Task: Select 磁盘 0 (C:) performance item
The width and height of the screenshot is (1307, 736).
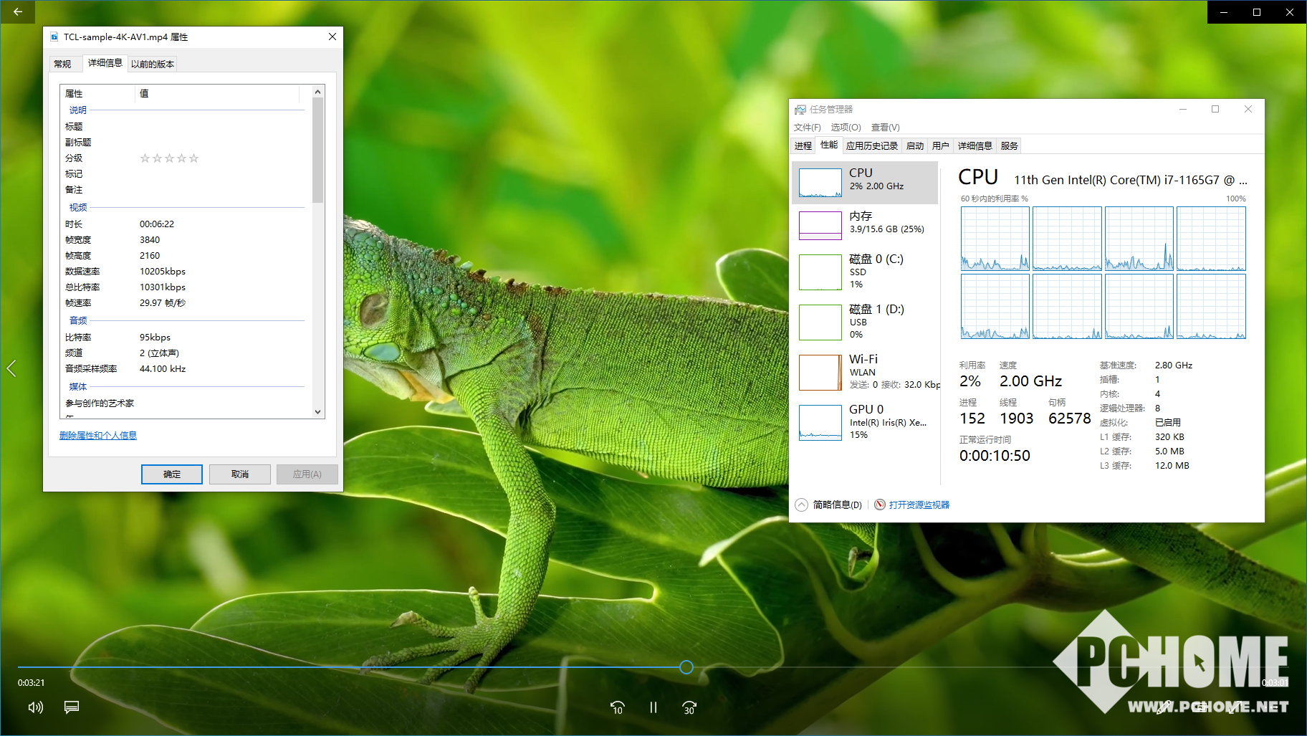Action: [865, 272]
